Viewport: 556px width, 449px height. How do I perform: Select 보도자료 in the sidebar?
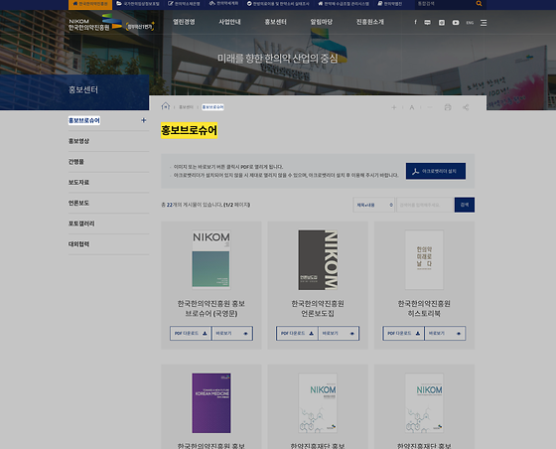(x=78, y=183)
